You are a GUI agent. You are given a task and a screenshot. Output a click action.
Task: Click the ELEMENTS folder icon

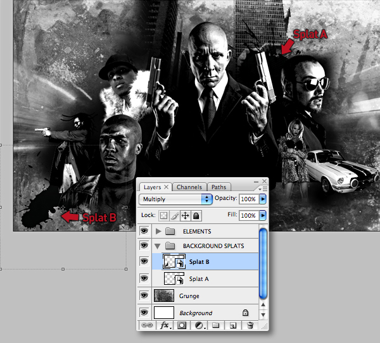[170, 232]
